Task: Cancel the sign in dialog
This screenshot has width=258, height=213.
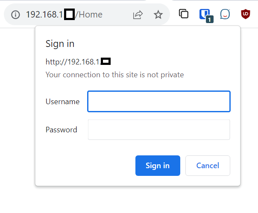Action: tap(208, 166)
